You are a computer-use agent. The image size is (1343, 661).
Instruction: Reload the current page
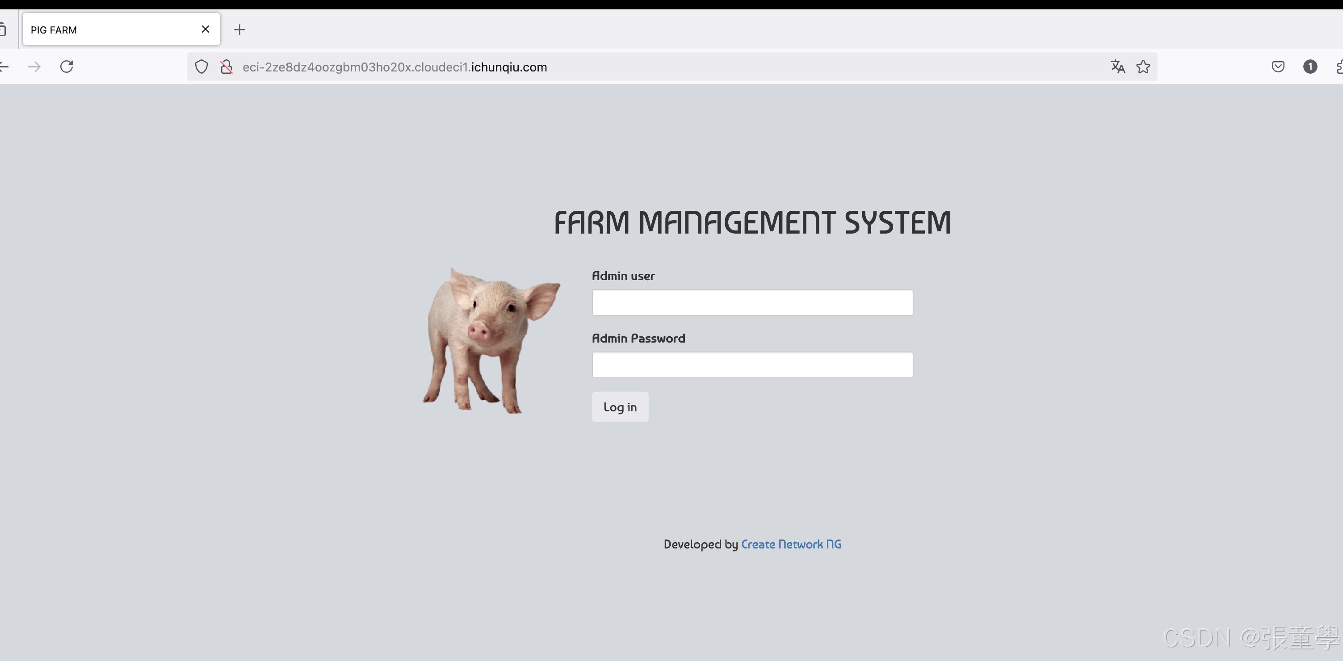pos(67,67)
